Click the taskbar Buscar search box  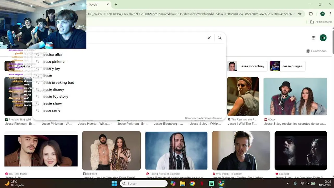coord(144,184)
